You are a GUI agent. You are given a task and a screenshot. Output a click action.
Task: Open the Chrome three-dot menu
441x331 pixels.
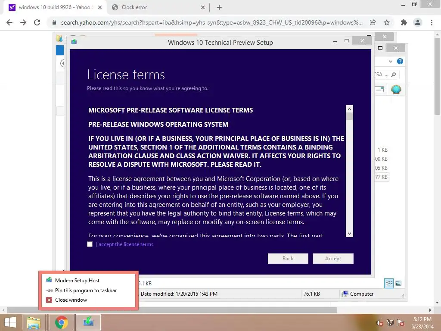pyautogui.click(x=432, y=22)
